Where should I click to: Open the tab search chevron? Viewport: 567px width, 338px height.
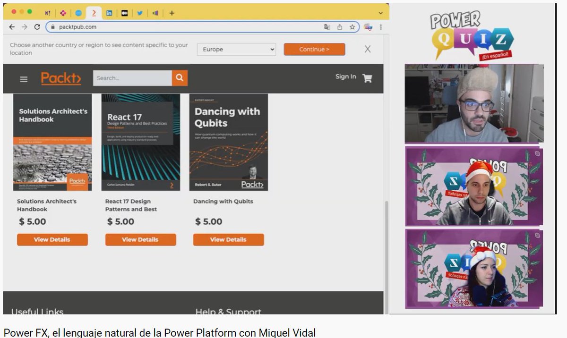point(381,13)
